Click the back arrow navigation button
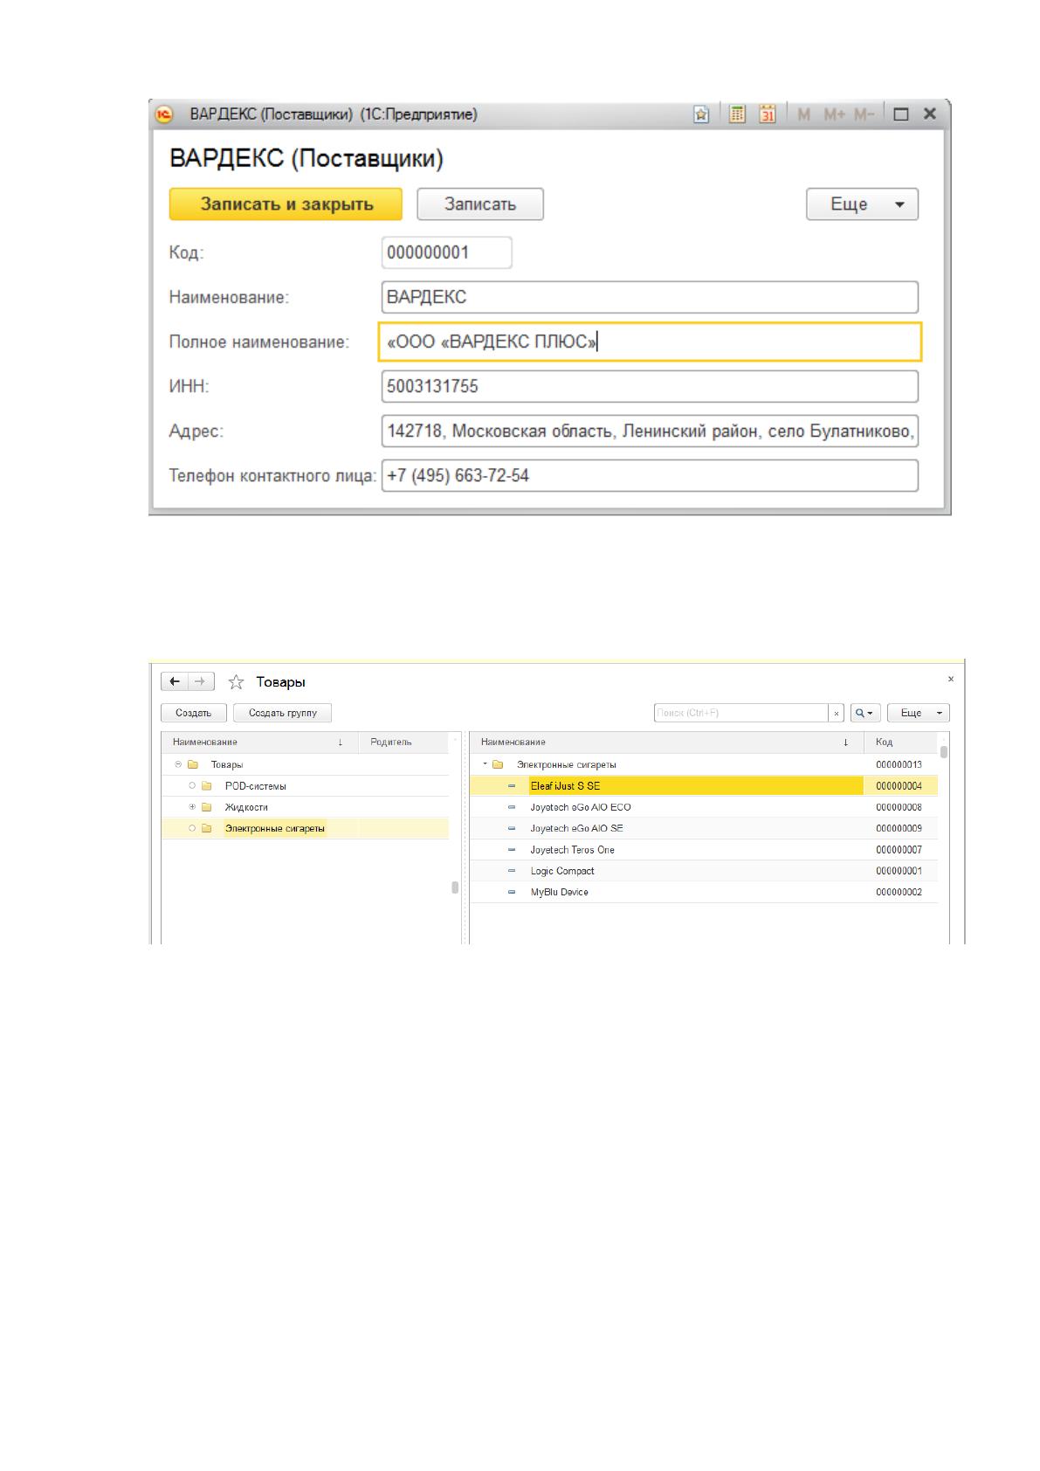Screen dimensions: 1040x1471 coord(176,681)
